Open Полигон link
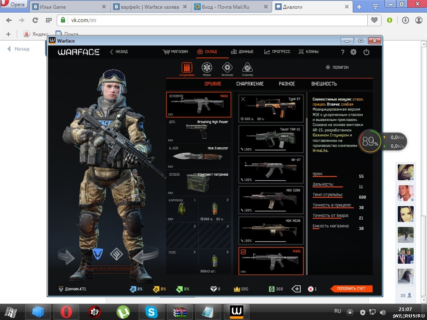Screen dimensions: 427x320 [337, 67]
